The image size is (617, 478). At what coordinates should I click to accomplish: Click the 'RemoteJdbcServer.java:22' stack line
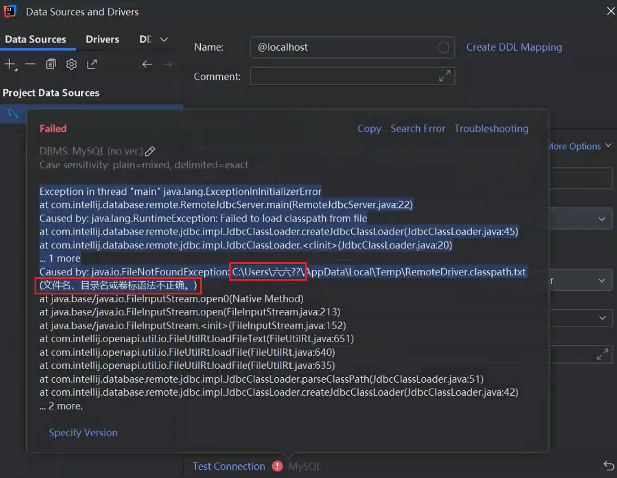226,205
